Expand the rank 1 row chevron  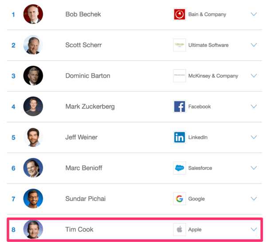(x=254, y=14)
